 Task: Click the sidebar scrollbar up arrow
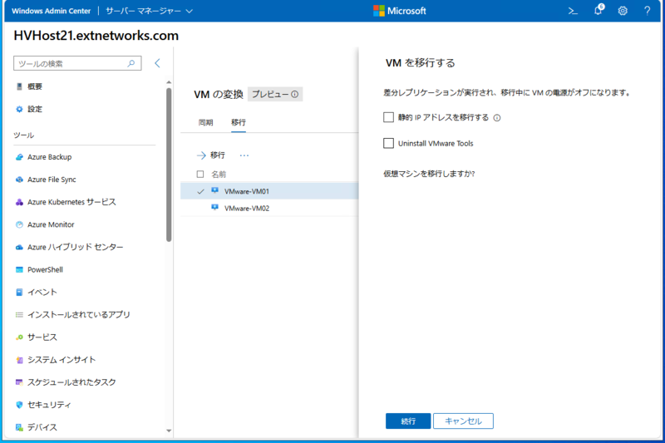[169, 82]
